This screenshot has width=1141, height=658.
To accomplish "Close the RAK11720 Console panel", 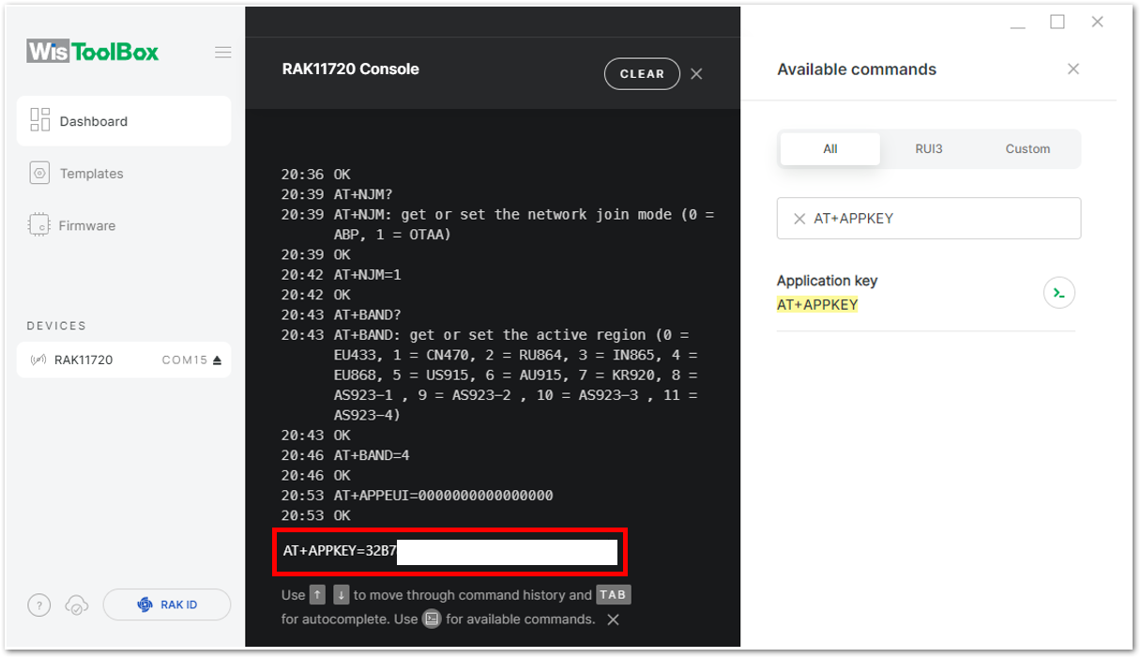I will (x=696, y=74).
